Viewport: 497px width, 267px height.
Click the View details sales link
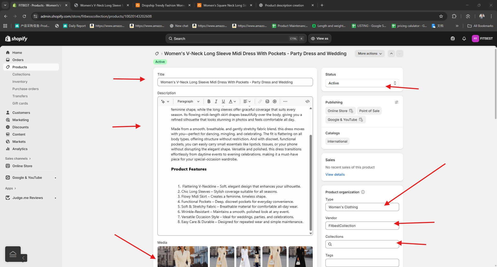[335, 174]
